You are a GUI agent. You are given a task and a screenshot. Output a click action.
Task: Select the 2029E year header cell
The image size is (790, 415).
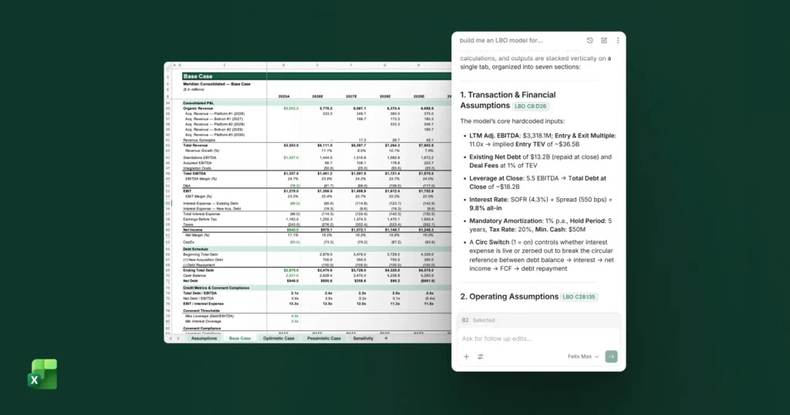(419, 96)
